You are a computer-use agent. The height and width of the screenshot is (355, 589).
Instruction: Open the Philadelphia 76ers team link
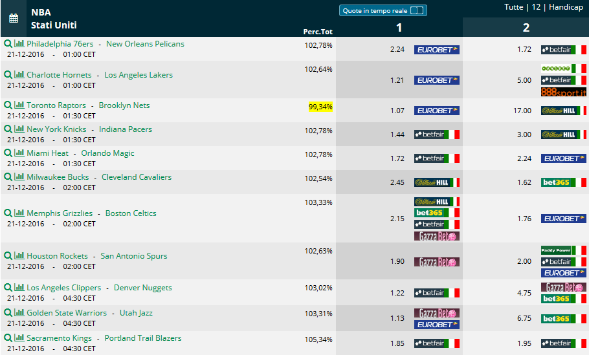click(x=60, y=44)
